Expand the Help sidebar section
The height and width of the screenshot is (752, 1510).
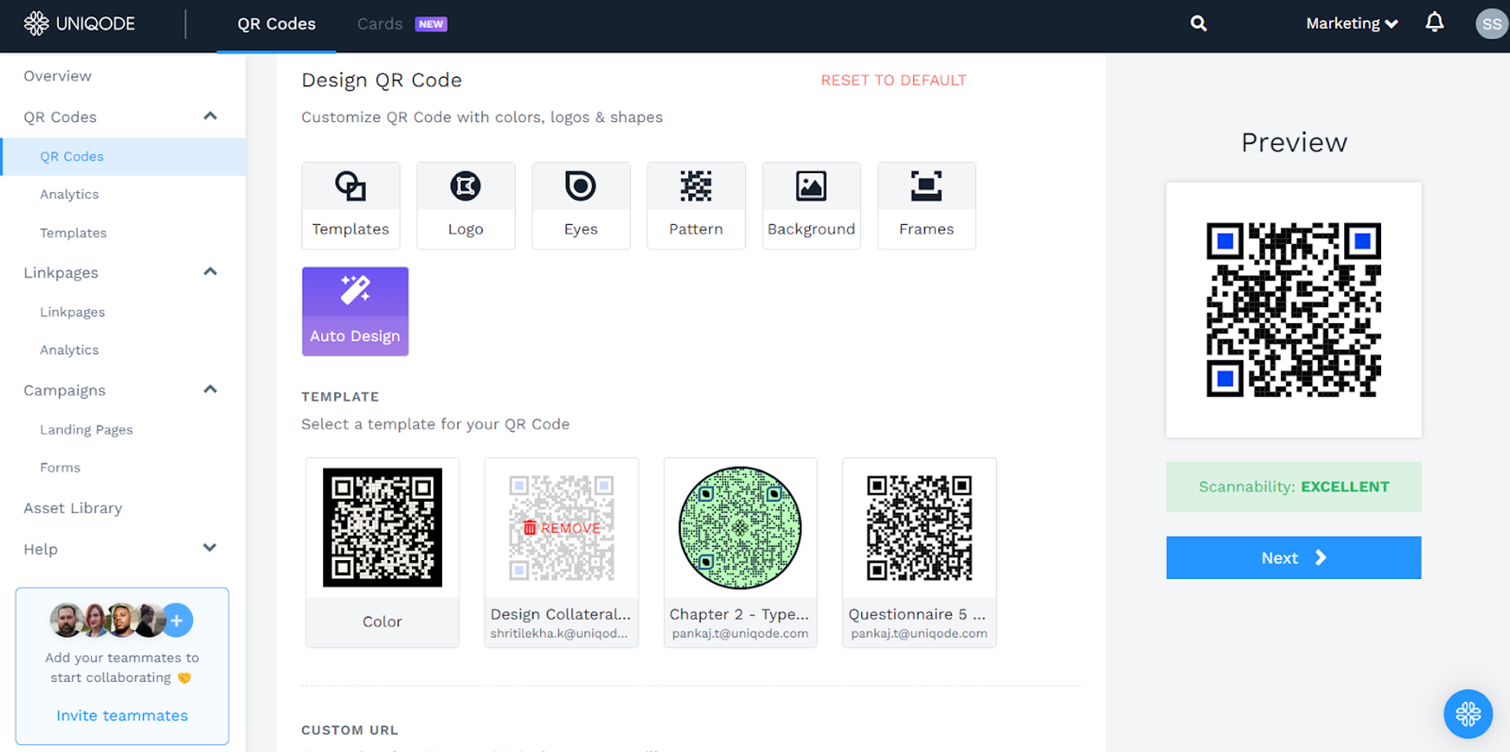(x=210, y=547)
